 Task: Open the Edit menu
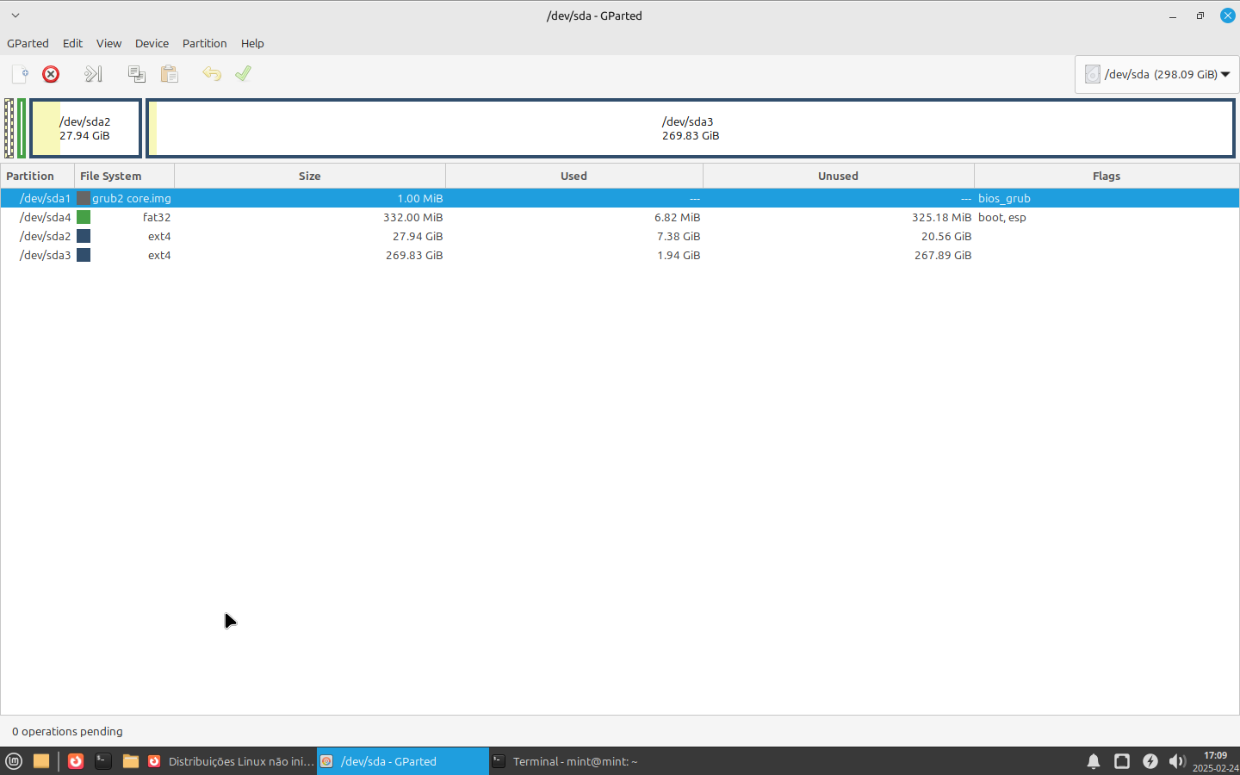pyautogui.click(x=72, y=43)
